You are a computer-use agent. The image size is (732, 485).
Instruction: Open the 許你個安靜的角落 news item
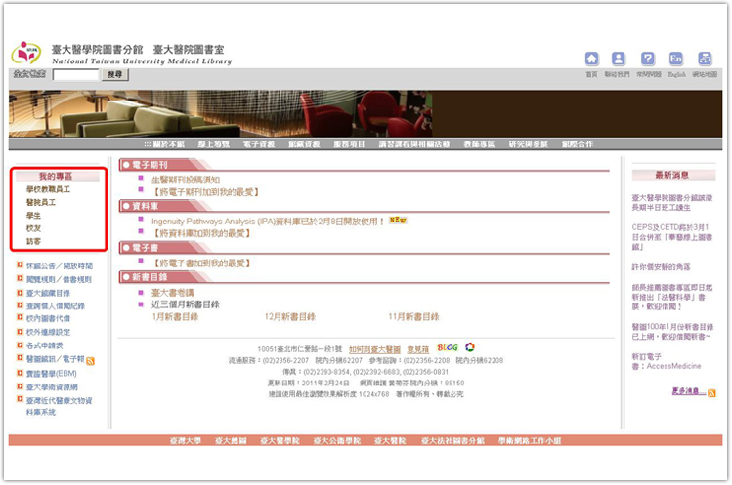point(661,267)
